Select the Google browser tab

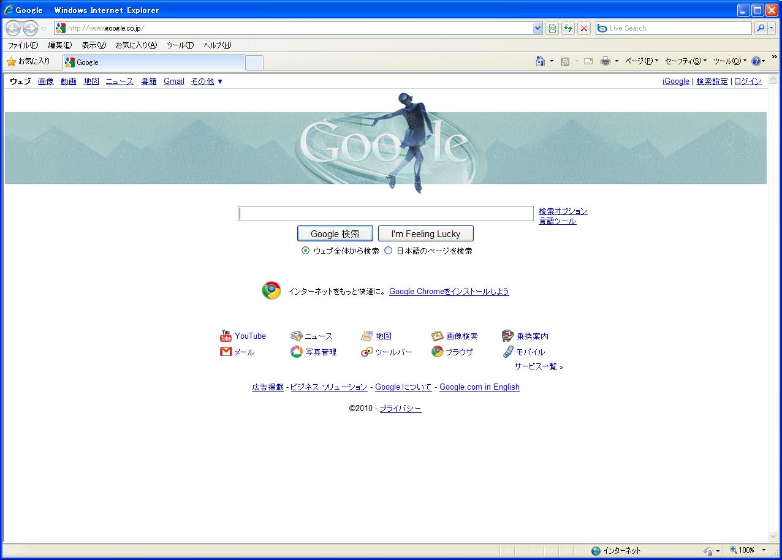click(153, 62)
